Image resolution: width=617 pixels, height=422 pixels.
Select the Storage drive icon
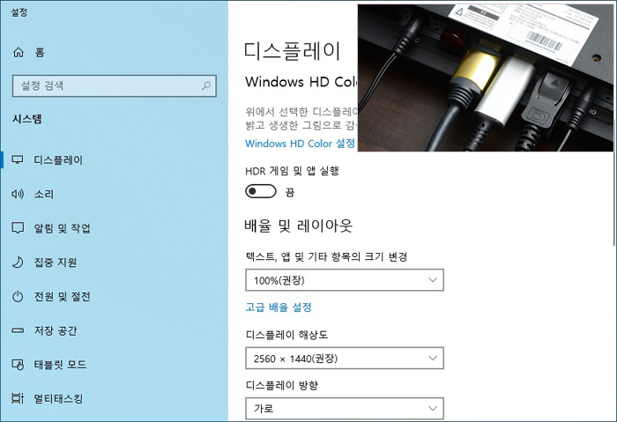(x=19, y=331)
